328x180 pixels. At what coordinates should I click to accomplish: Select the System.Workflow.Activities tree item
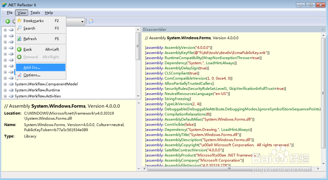38,96
